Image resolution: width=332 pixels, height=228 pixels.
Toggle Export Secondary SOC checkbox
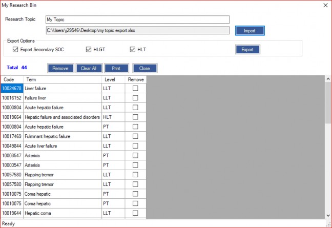pos(15,50)
